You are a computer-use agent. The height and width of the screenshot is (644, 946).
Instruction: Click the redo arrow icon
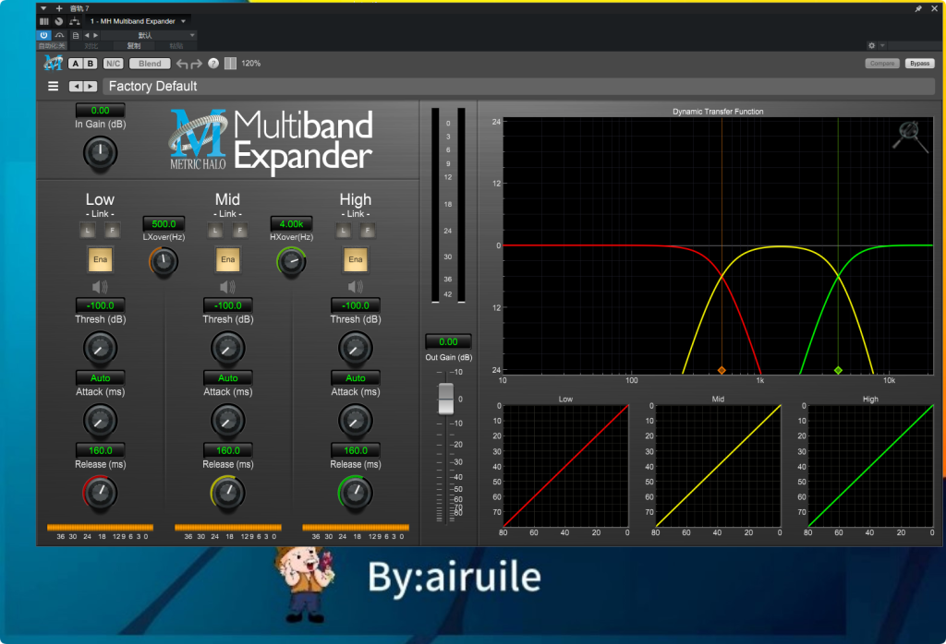coord(197,64)
